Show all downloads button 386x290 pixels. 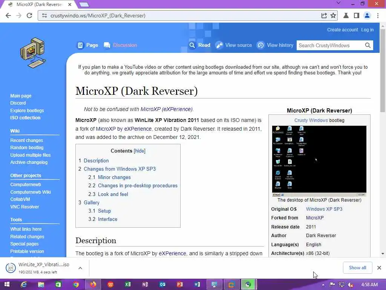357,268
